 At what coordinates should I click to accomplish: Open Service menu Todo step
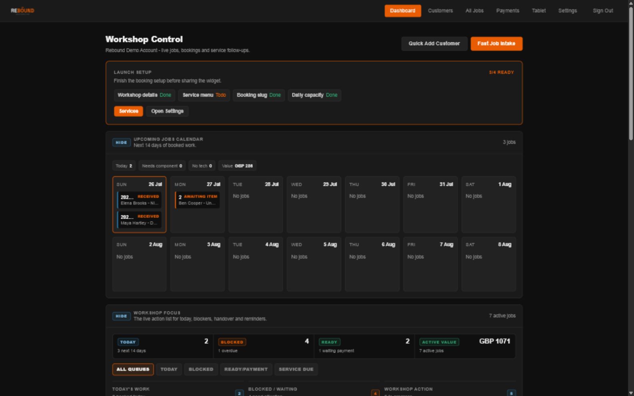204,95
